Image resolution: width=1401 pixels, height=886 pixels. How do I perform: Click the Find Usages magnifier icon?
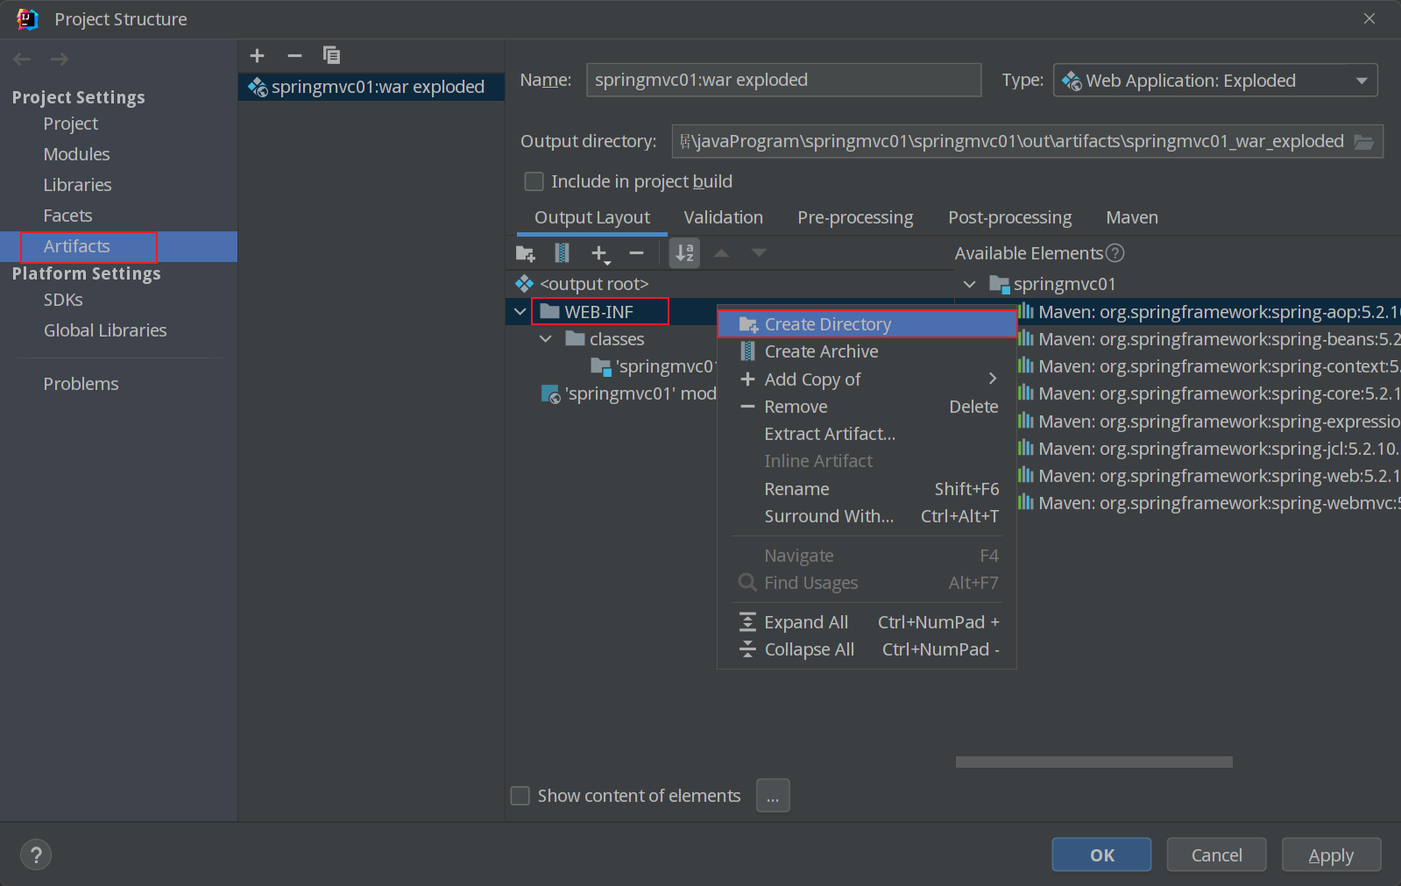tap(747, 582)
